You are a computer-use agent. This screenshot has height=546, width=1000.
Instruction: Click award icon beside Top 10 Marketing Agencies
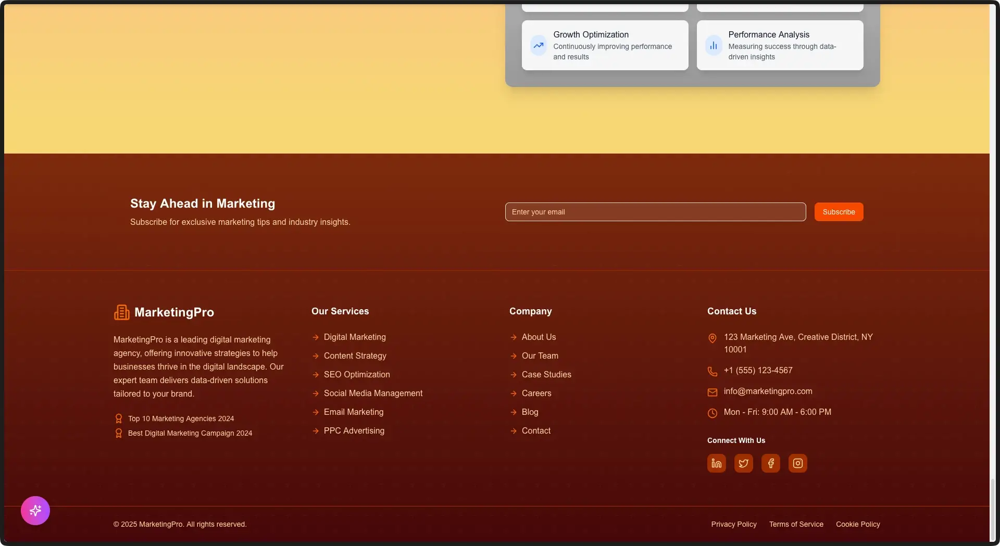point(119,418)
